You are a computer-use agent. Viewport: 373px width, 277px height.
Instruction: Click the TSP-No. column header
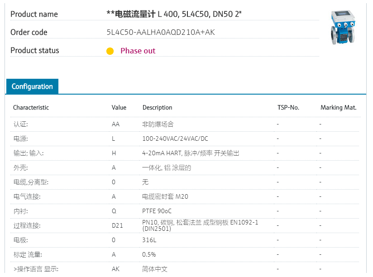288,108
